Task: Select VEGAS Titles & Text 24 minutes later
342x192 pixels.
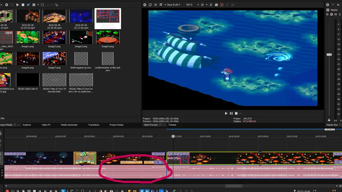Action: tap(54, 80)
